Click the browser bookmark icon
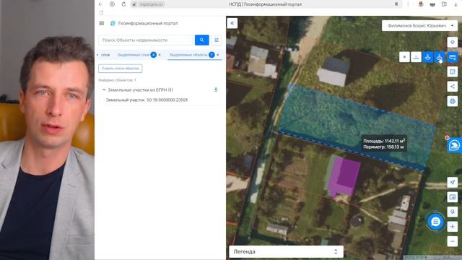 [x=396, y=4]
